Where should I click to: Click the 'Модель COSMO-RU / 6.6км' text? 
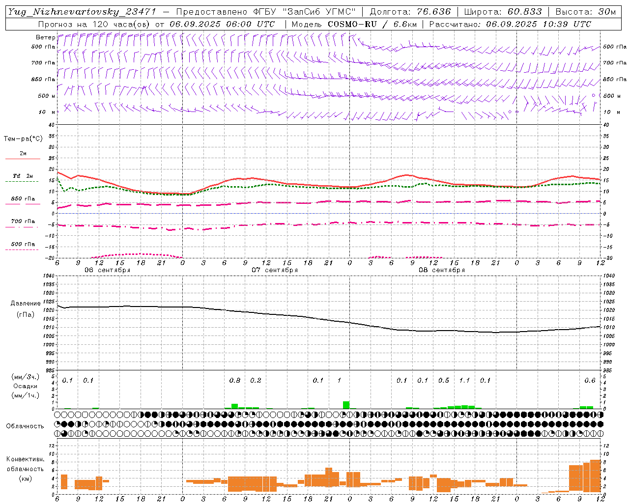click(354, 24)
